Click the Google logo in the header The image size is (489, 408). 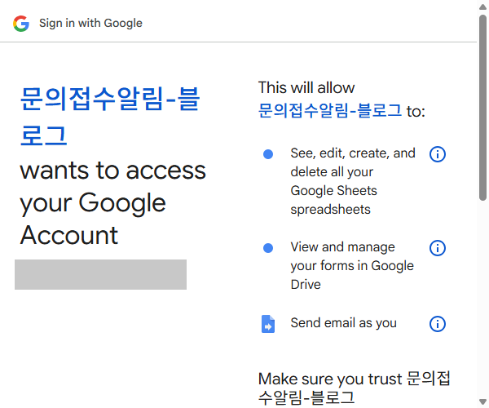pos(21,24)
